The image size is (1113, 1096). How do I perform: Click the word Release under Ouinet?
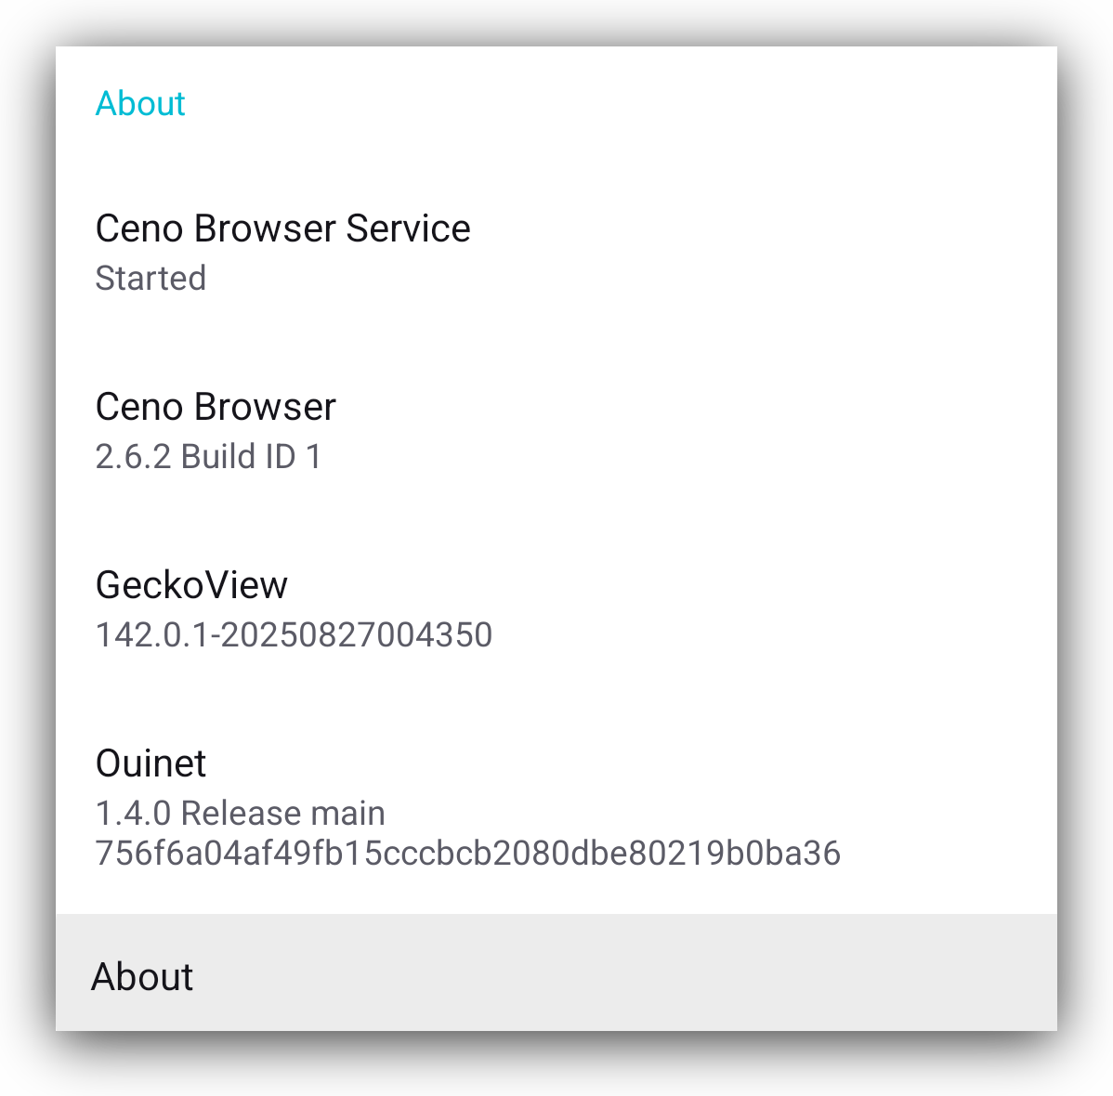coord(240,813)
